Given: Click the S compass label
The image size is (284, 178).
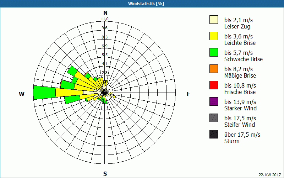Looking at the screenshot, I should click(105, 174).
